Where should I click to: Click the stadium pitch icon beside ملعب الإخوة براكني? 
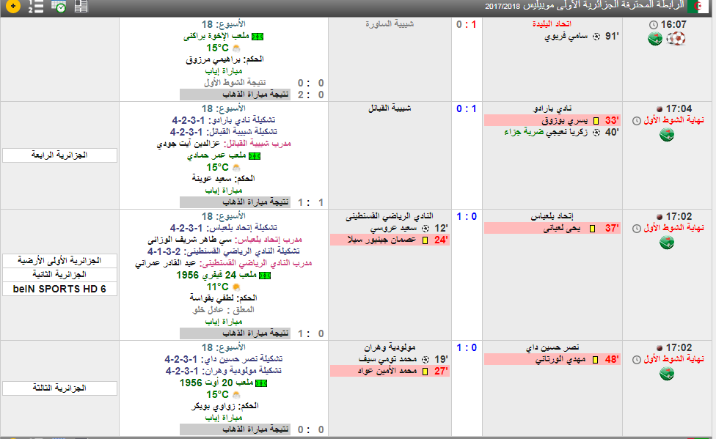(257, 37)
